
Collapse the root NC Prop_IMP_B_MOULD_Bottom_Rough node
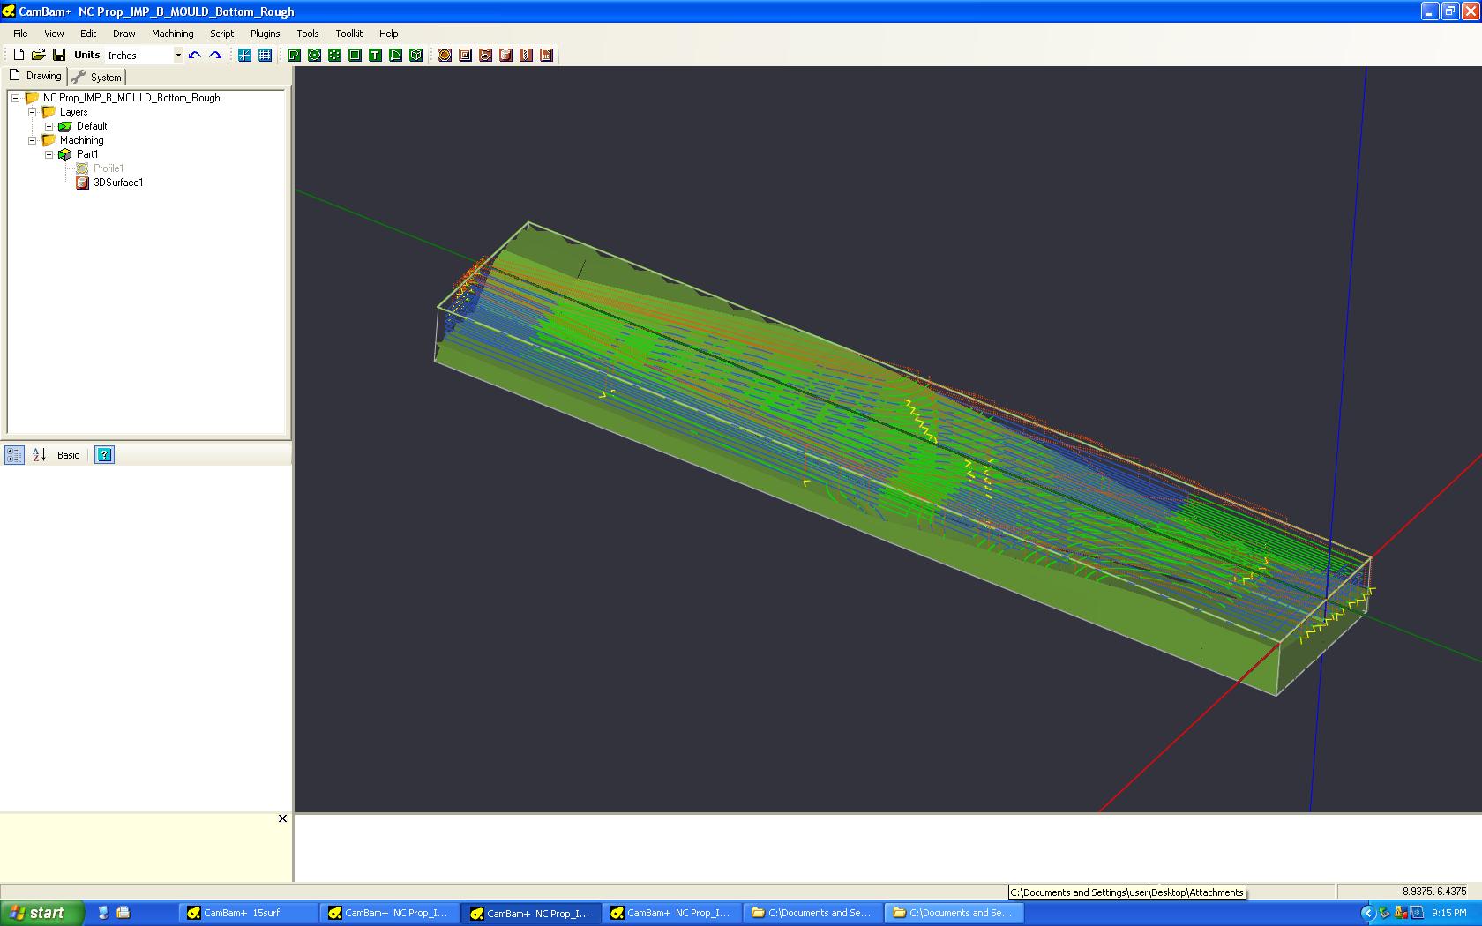pos(15,98)
